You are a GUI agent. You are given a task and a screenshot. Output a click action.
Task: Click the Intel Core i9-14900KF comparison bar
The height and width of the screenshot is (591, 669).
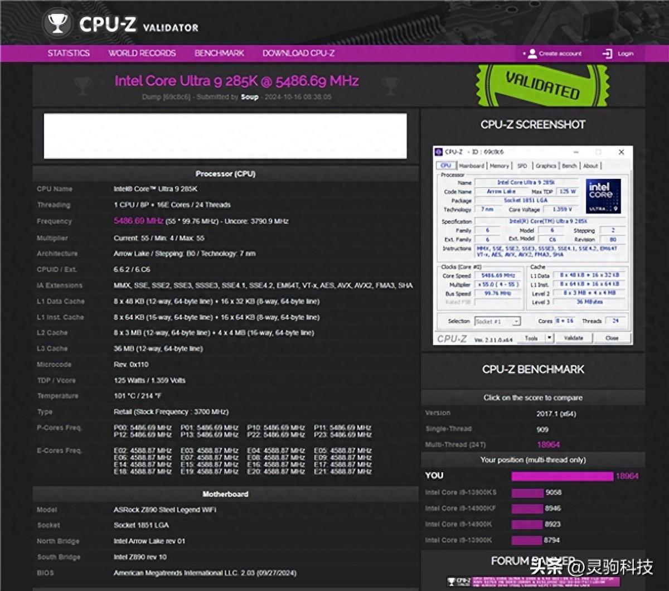527,508
